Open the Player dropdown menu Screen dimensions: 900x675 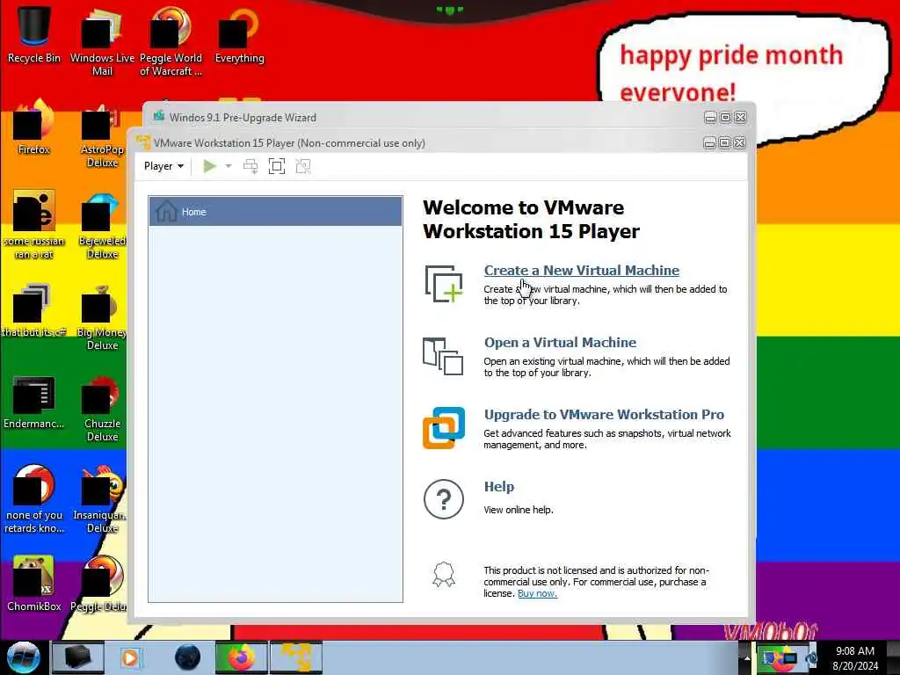[x=163, y=166]
